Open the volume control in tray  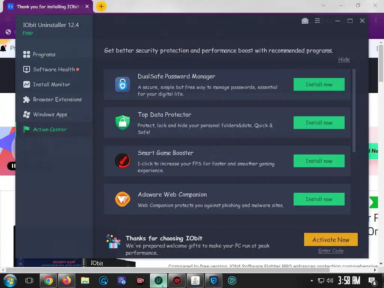pyautogui.click(x=330, y=280)
